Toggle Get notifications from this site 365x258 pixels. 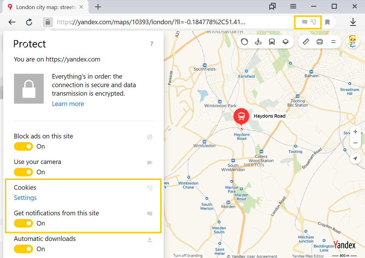pos(24,223)
